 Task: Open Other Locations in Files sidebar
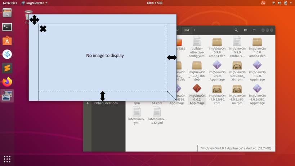click(106, 103)
